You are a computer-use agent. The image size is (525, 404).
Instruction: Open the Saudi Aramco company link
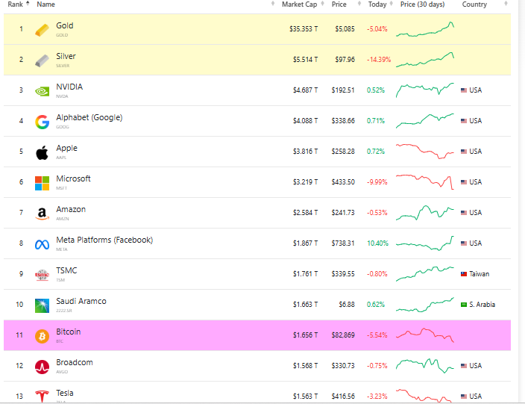tap(81, 301)
